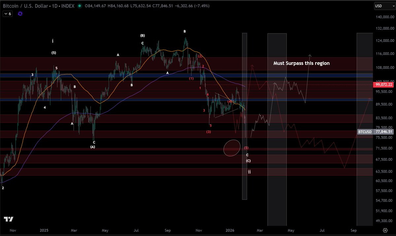396x236 pixels.
Task: Open the chart settings gear icon
Action: [385, 231]
